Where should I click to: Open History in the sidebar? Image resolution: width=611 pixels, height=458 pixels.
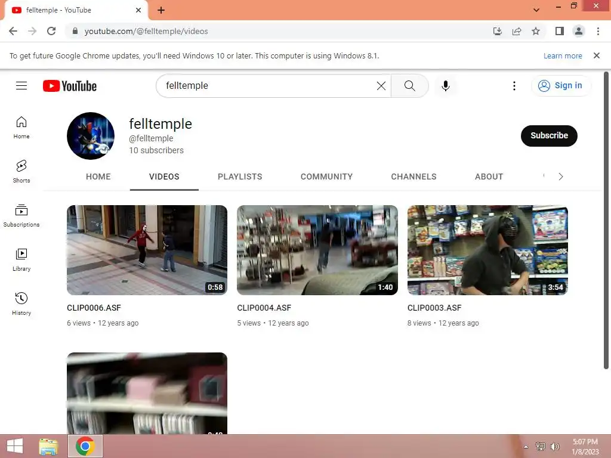coord(21,304)
